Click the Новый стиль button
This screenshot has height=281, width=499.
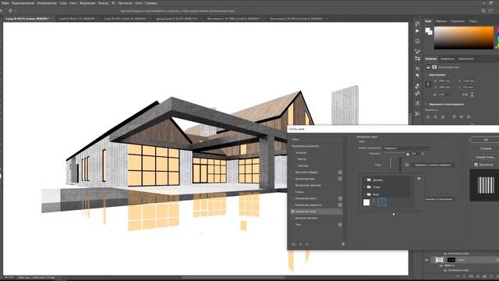point(485,157)
